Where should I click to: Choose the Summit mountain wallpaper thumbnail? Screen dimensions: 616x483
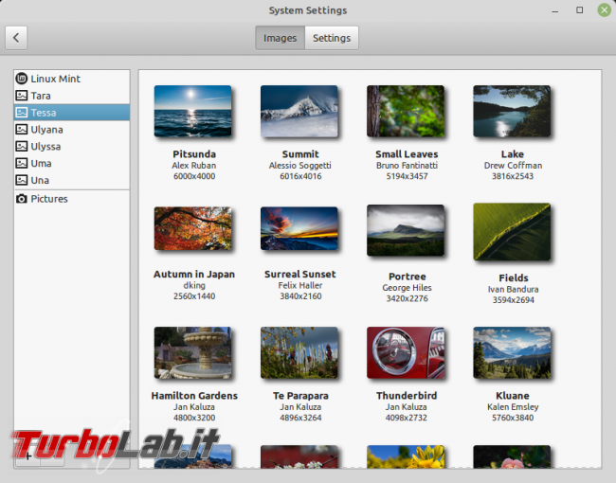click(299, 111)
